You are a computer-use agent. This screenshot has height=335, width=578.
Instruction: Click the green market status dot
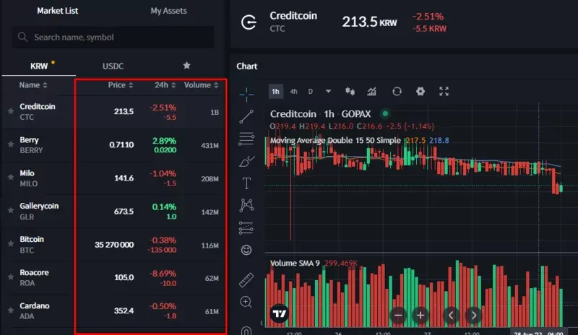pos(385,113)
